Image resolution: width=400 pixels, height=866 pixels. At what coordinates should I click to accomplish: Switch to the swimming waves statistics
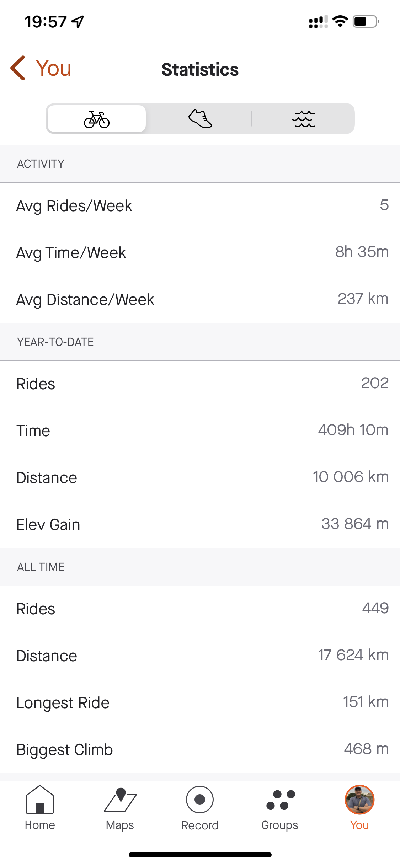point(303,119)
